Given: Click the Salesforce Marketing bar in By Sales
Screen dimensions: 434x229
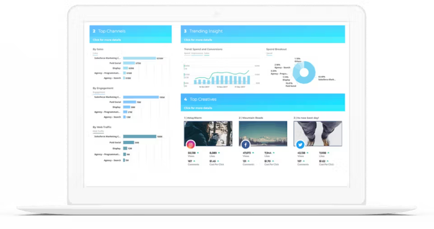Looking at the screenshot, I should click(x=139, y=58).
